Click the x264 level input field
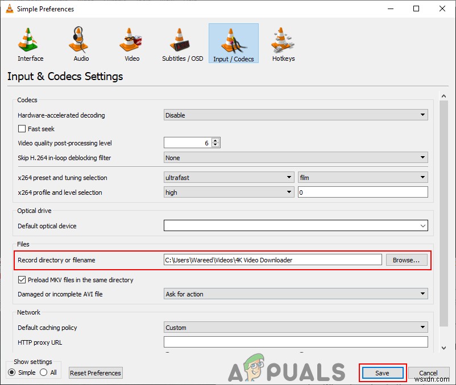 [363, 192]
